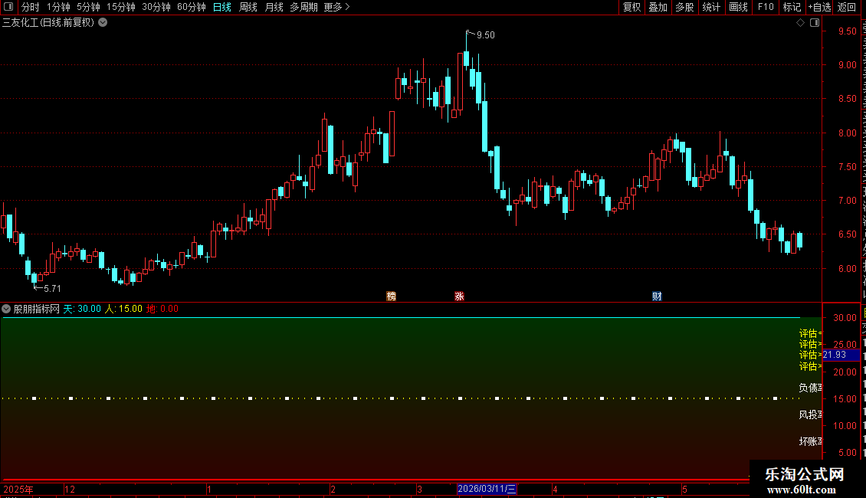Viewport: 866px width, 498px height.
Task: Open the 多周期 multi-period view
Action: 303,7
